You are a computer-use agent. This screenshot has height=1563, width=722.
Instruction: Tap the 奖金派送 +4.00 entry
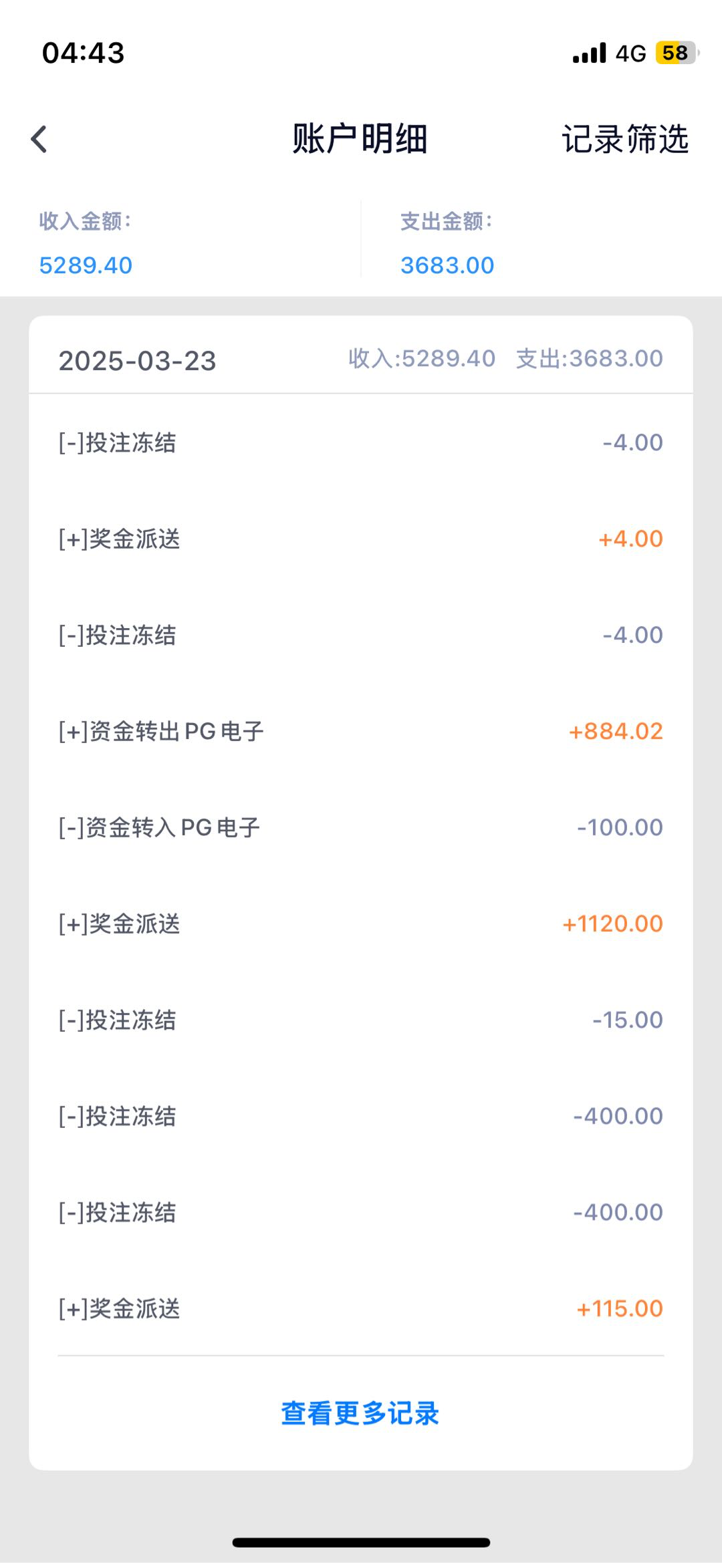361,539
